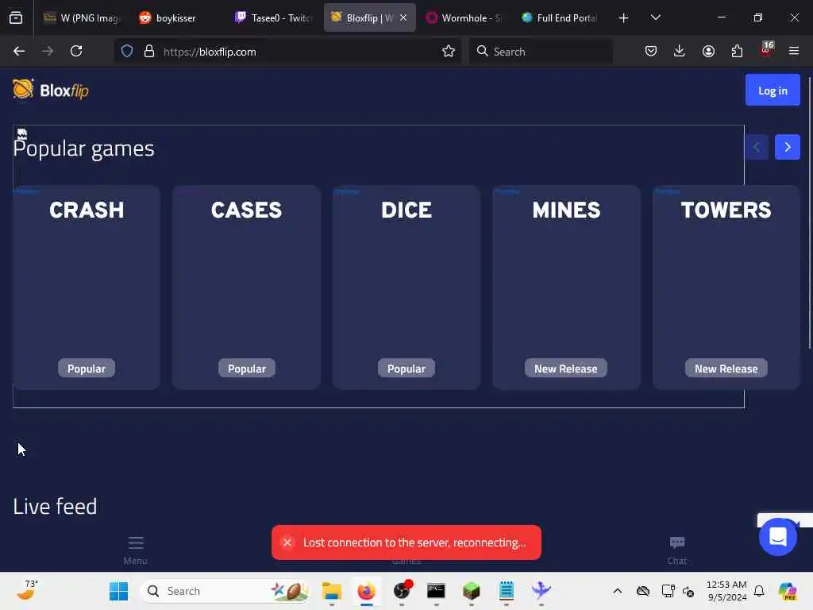Image resolution: width=813 pixels, height=610 pixels.
Task: Switch to the boykisser tab
Action: tap(176, 17)
